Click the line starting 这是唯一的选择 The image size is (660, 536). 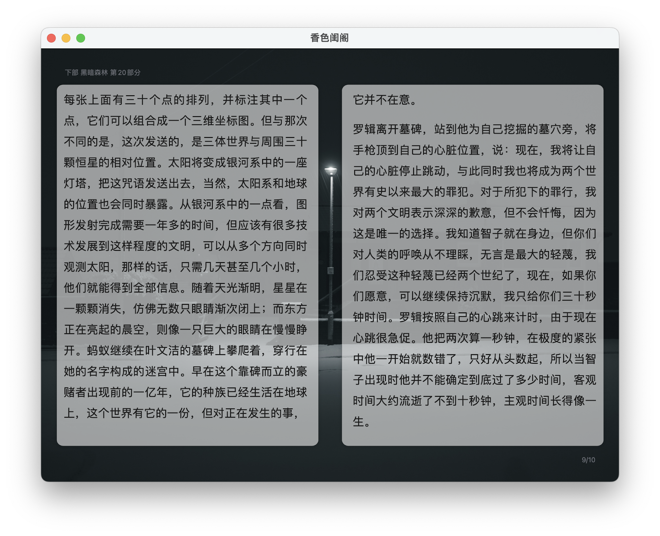point(474,234)
